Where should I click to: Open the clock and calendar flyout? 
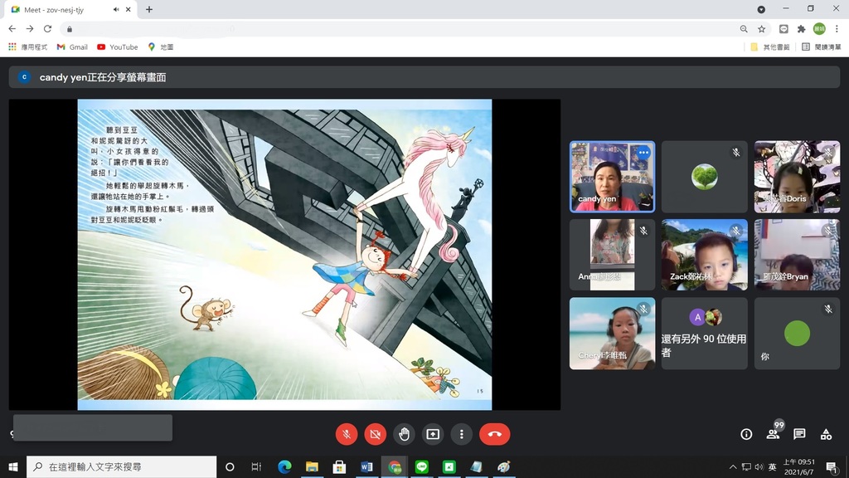point(799,466)
